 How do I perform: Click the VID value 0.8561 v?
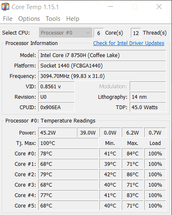(x=57, y=87)
